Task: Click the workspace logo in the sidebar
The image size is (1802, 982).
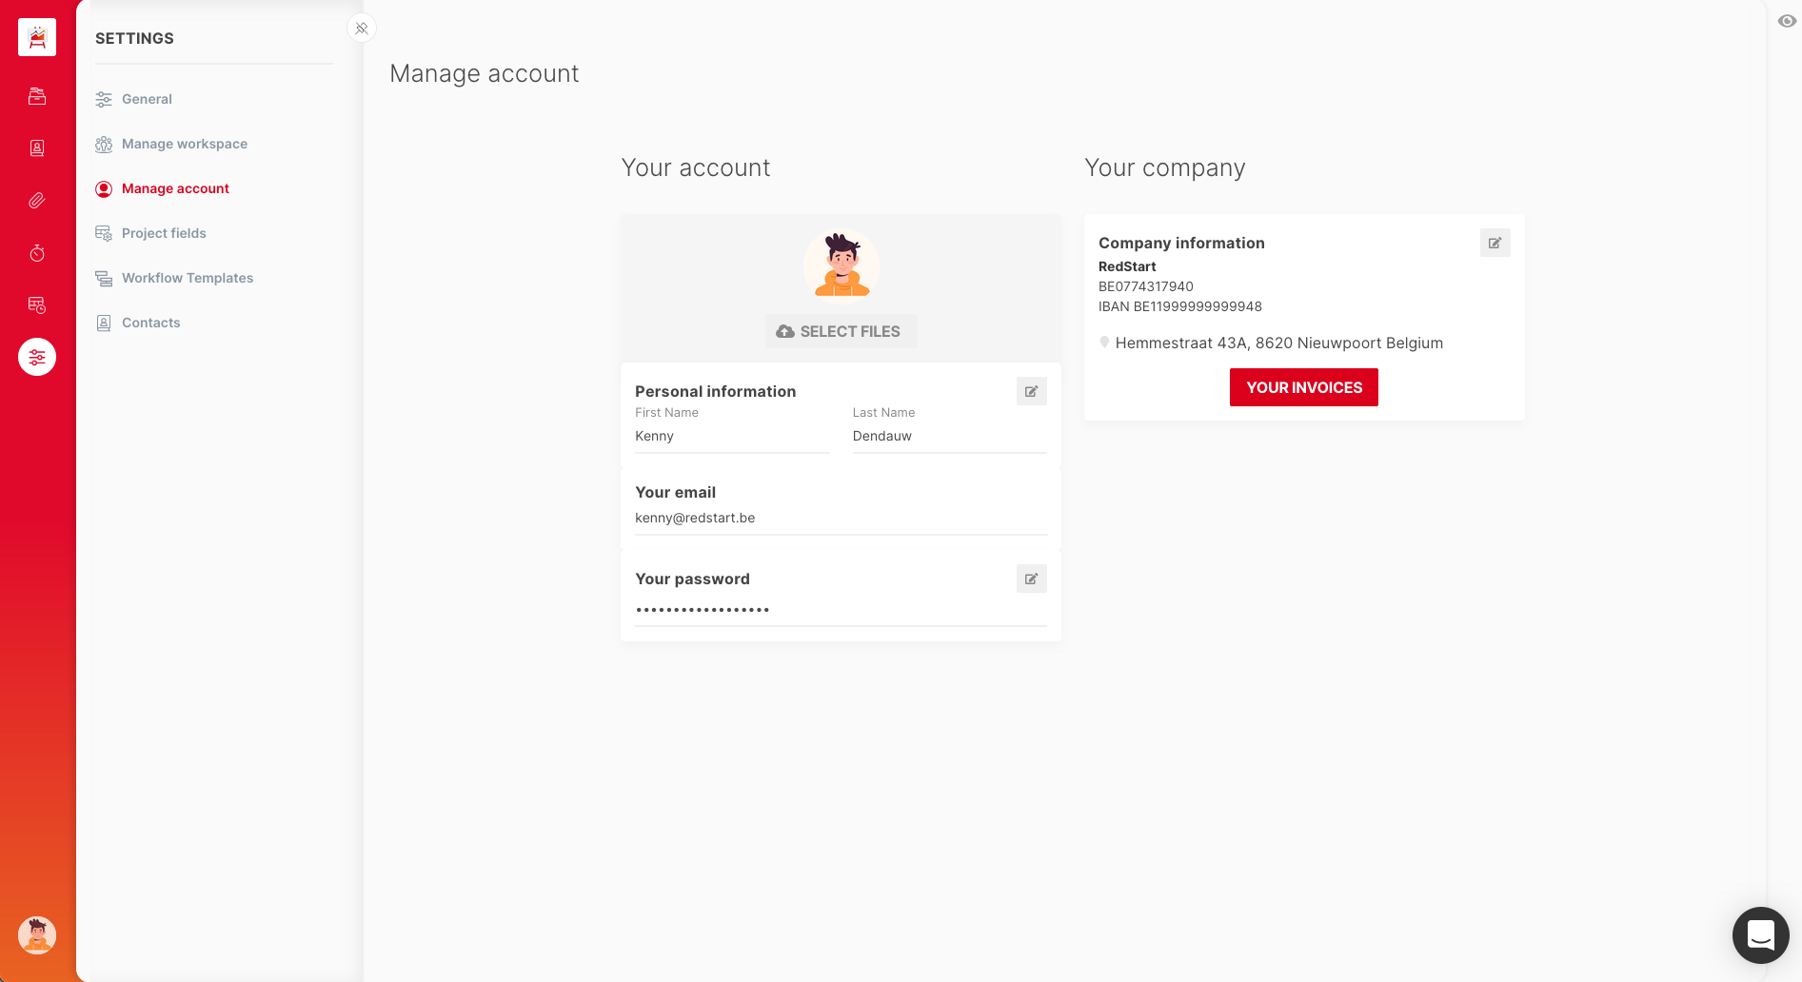Action: tap(37, 37)
